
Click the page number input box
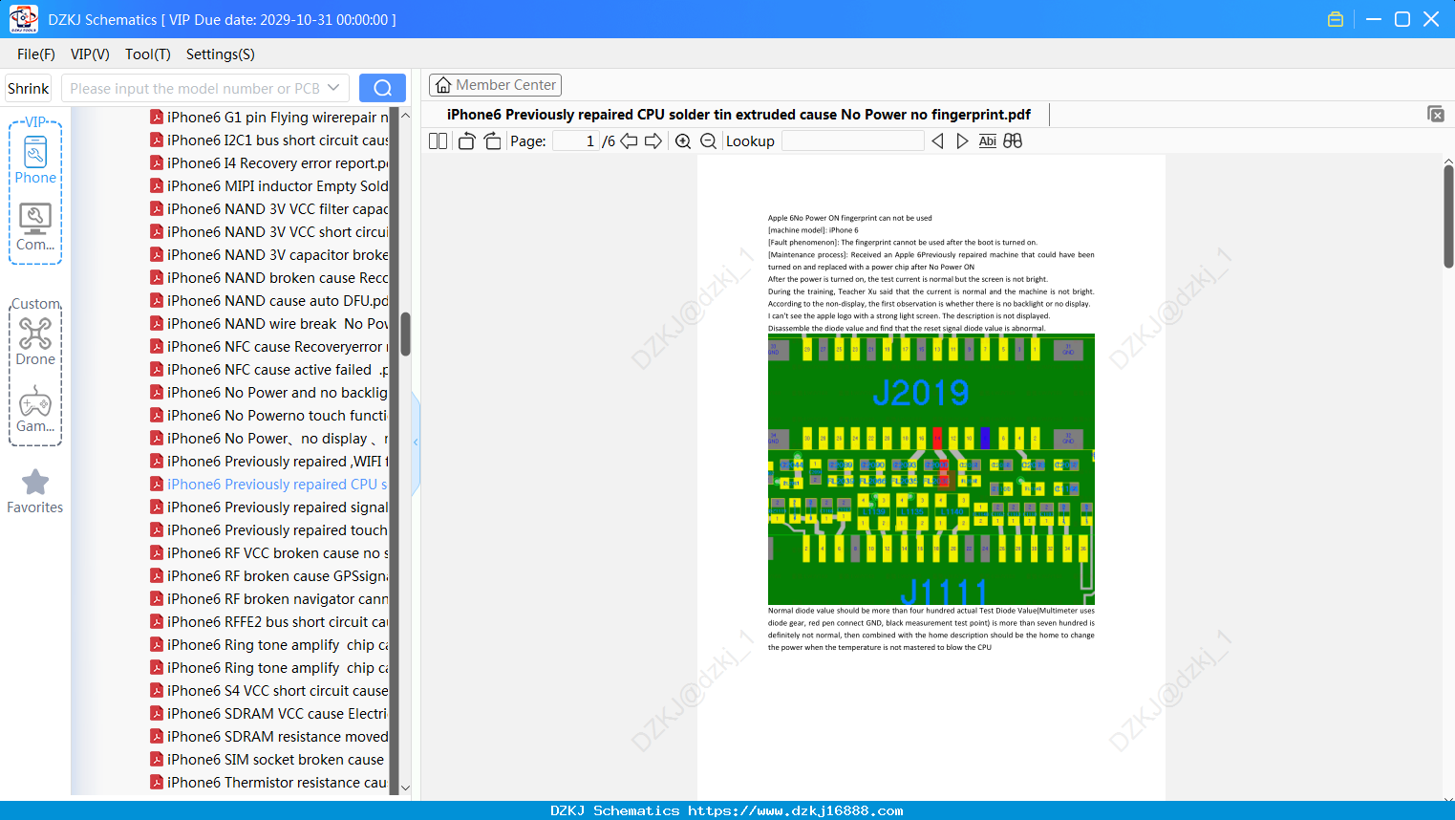coord(575,141)
